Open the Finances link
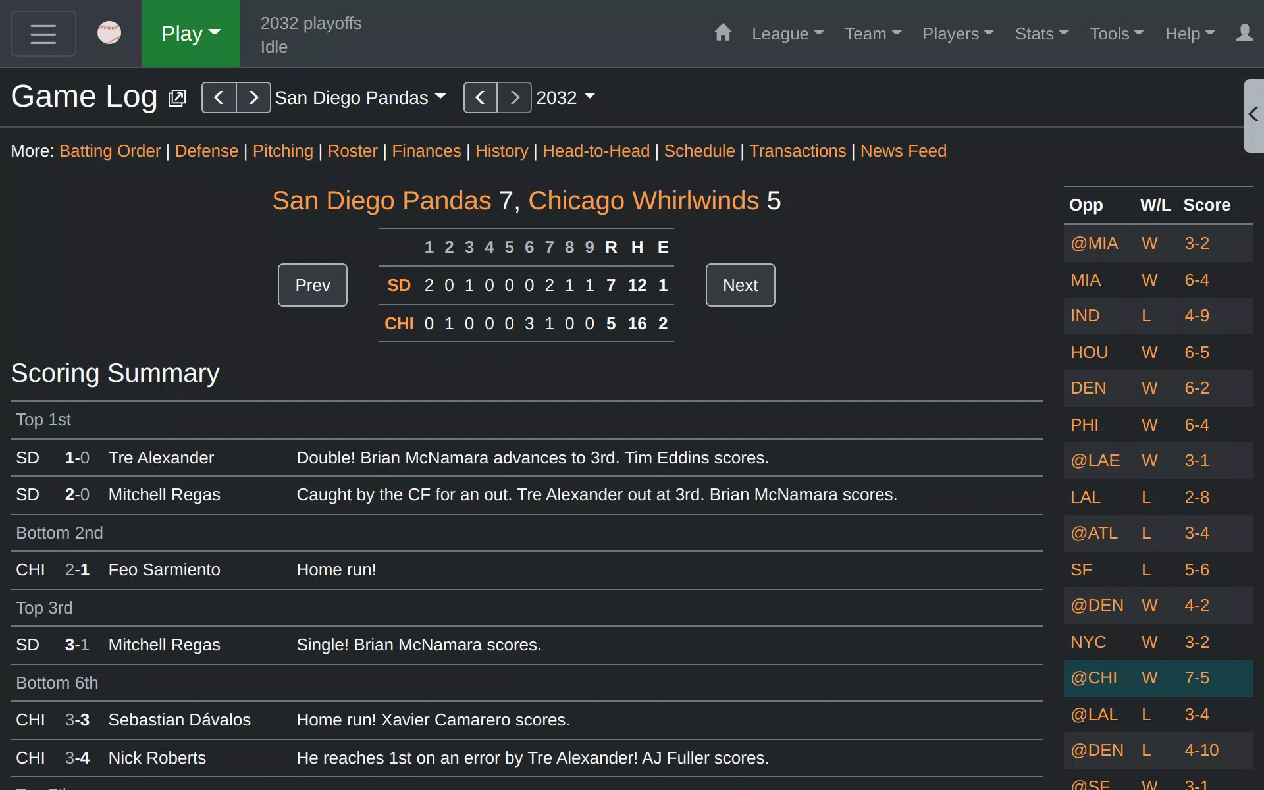Viewport: 1264px width, 790px height. pyautogui.click(x=427, y=151)
